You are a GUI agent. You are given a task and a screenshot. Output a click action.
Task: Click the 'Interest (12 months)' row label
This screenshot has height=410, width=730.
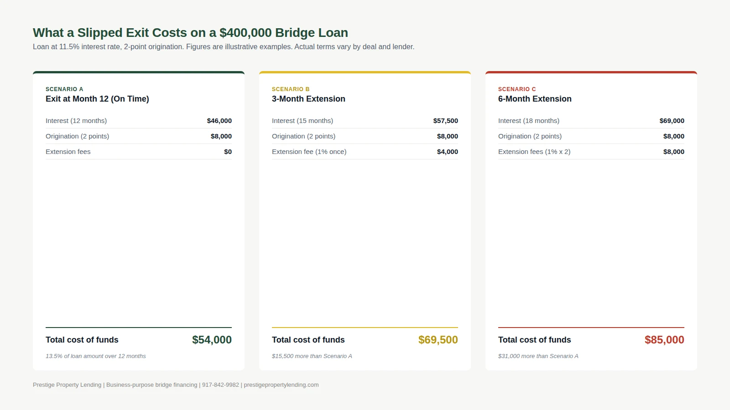pos(76,121)
